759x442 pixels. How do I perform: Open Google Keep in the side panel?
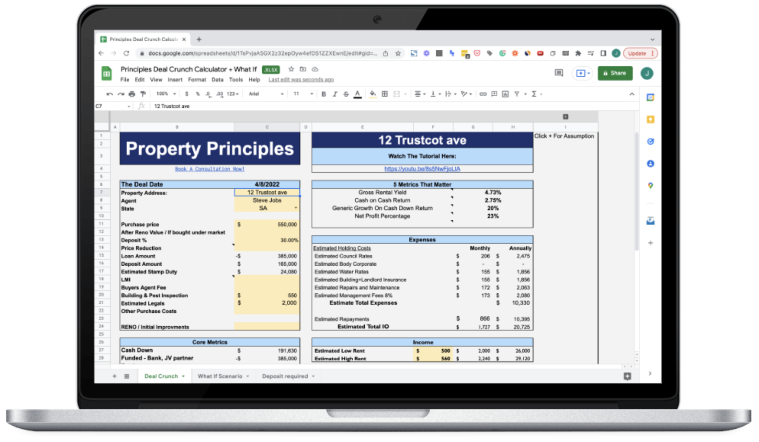click(x=650, y=120)
